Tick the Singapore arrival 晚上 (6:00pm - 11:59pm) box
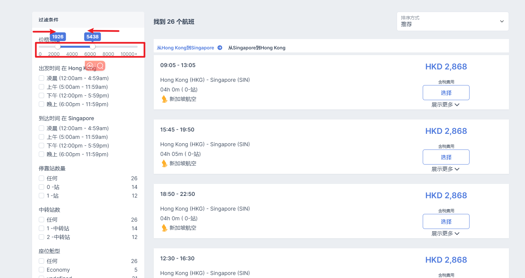Viewport: 525px width, 278px height. (x=41, y=154)
